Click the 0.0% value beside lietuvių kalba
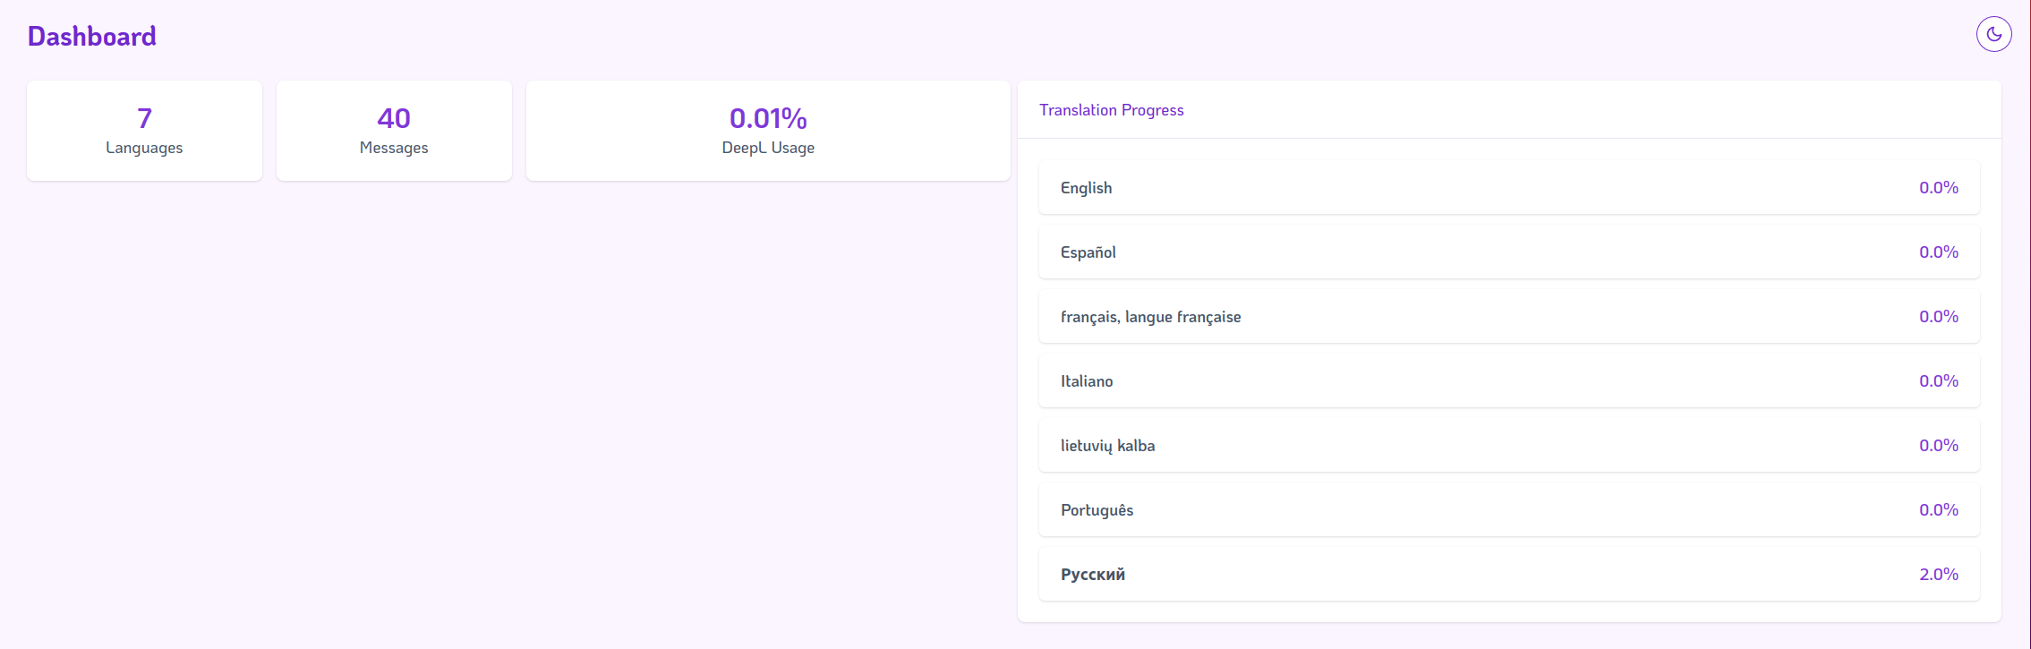This screenshot has width=2031, height=649. 1939,445
